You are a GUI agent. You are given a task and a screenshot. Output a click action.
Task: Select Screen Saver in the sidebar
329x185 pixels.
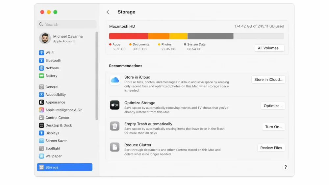pos(64,141)
